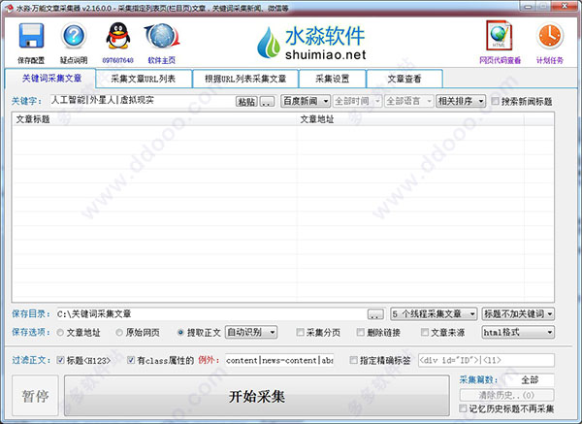Screen dimensions: 582x424
Task: Expand the html格式 format dropdown
Action: [518, 332]
